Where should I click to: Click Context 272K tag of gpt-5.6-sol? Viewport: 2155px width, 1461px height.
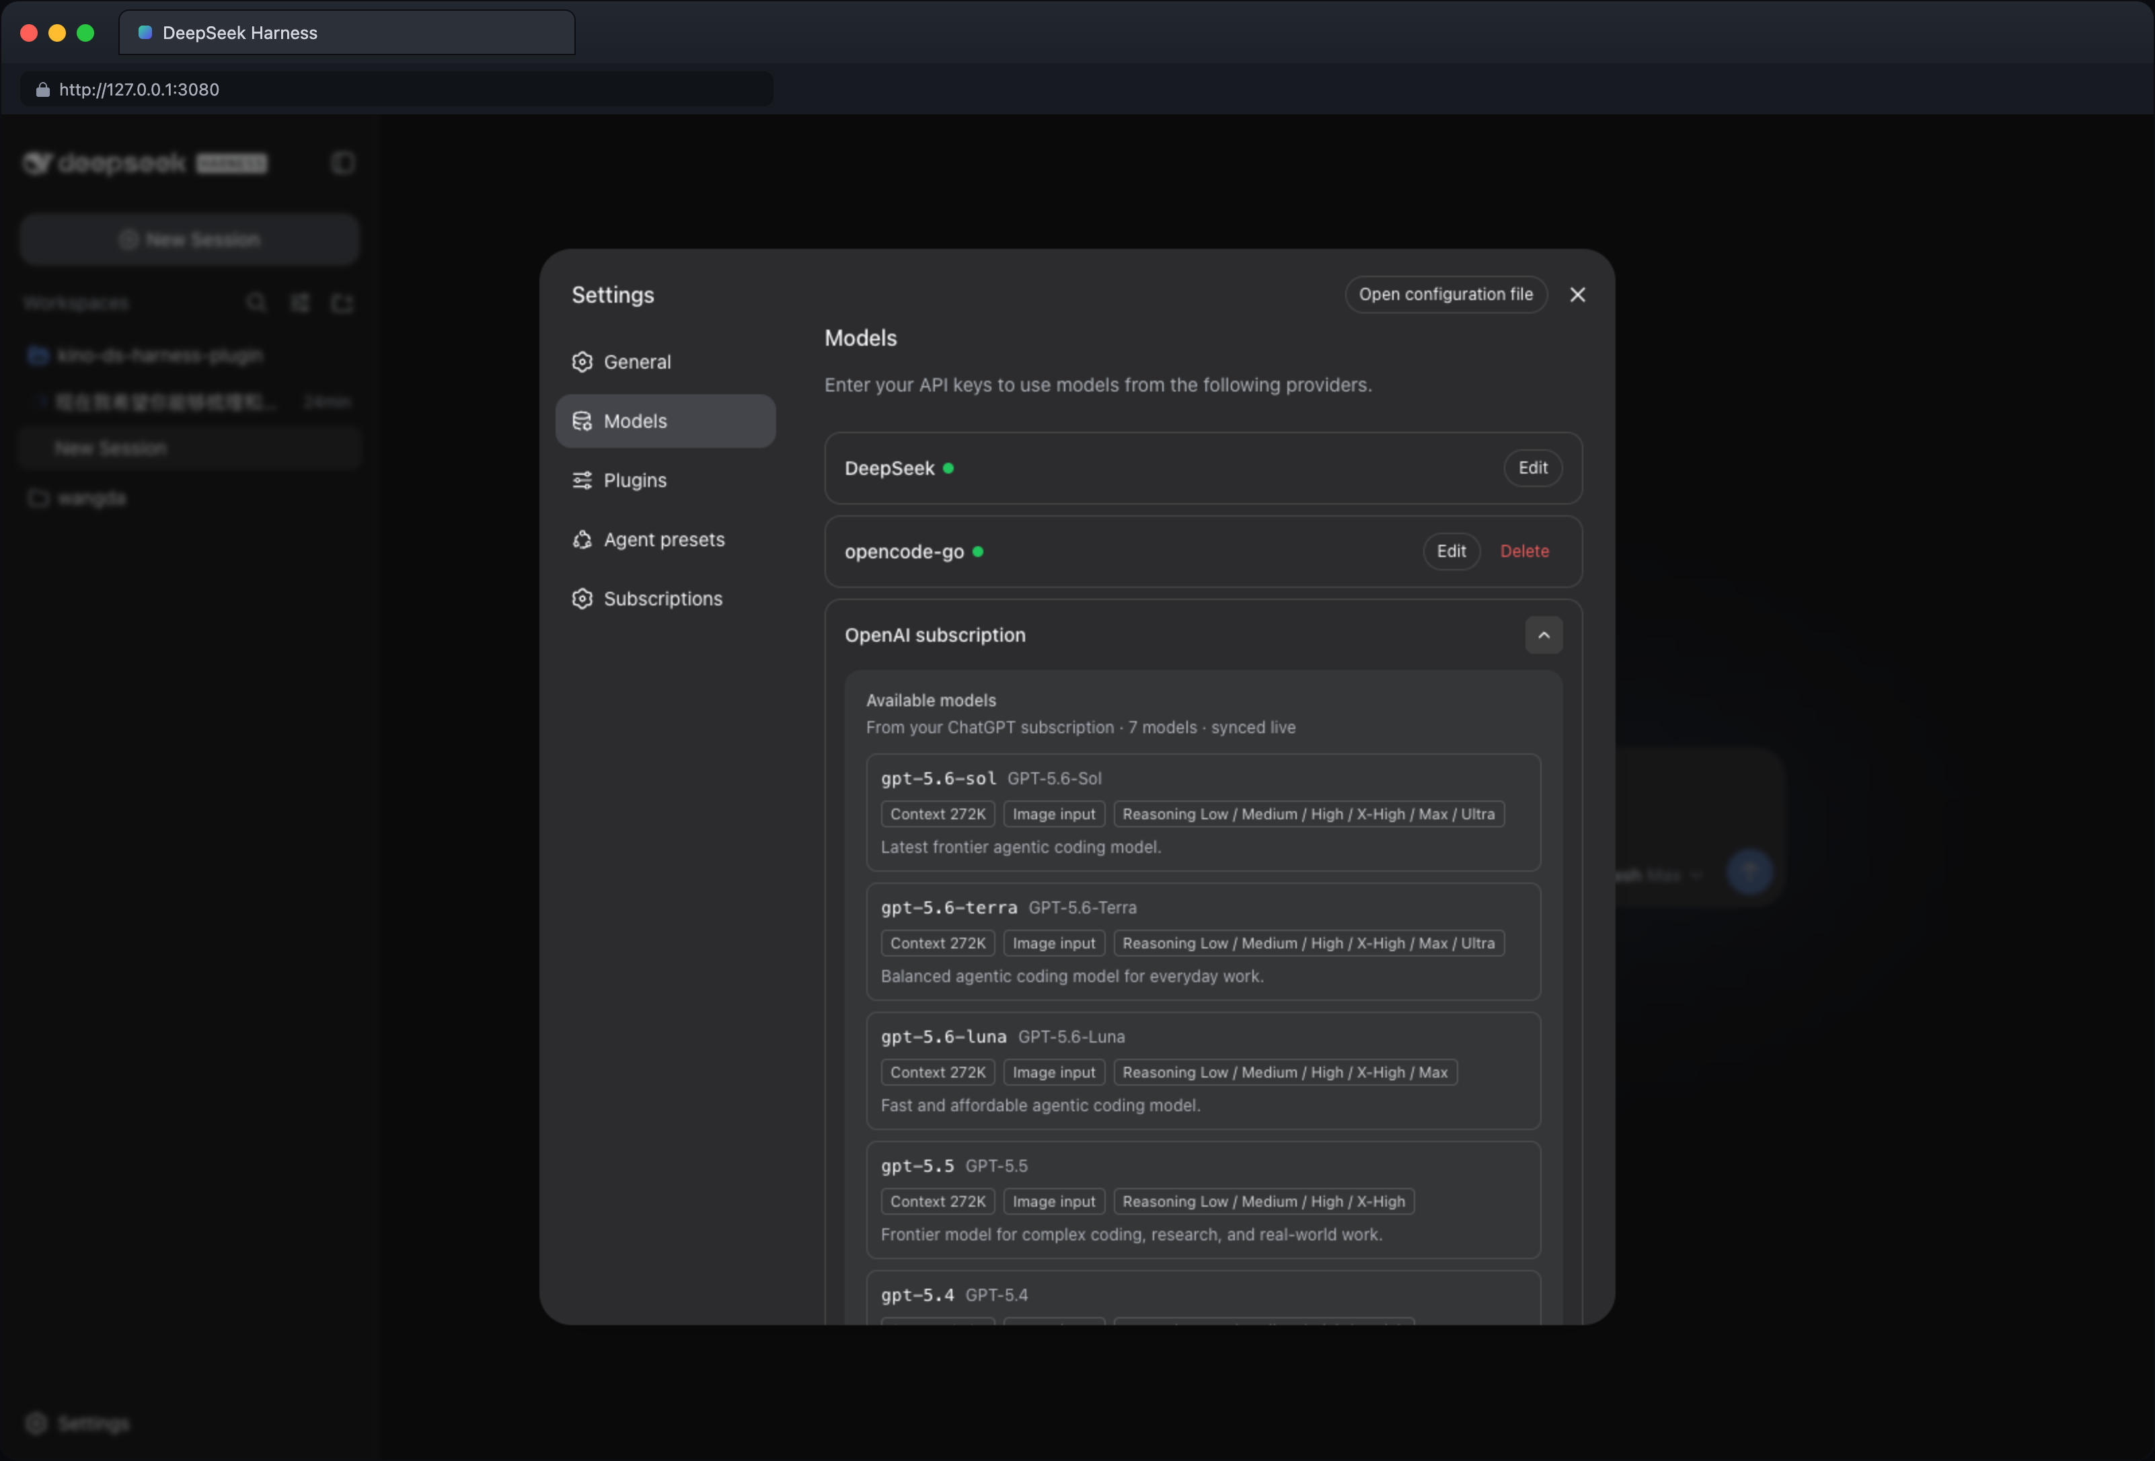point(938,815)
